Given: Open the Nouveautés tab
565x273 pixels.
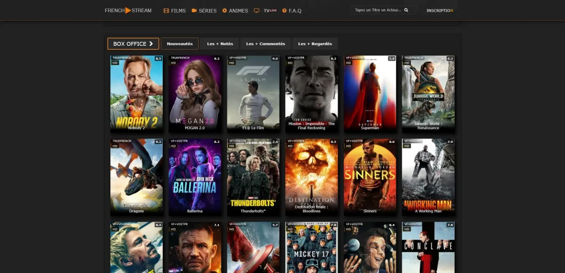Looking at the screenshot, I should tap(180, 44).
